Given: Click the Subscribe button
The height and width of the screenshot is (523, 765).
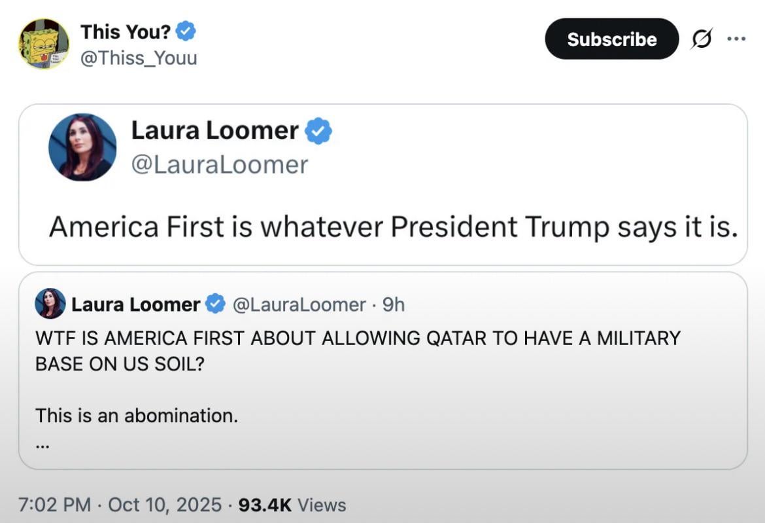Looking at the screenshot, I should coord(611,39).
